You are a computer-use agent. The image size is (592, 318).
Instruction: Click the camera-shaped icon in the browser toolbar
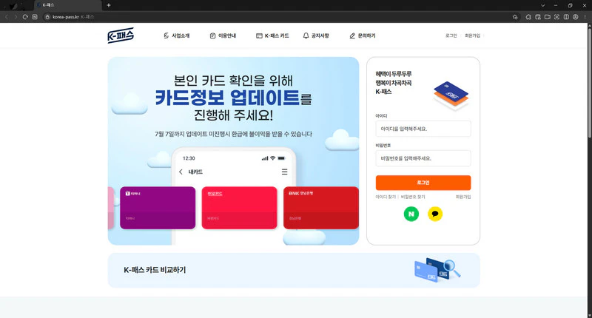pyautogui.click(x=547, y=17)
